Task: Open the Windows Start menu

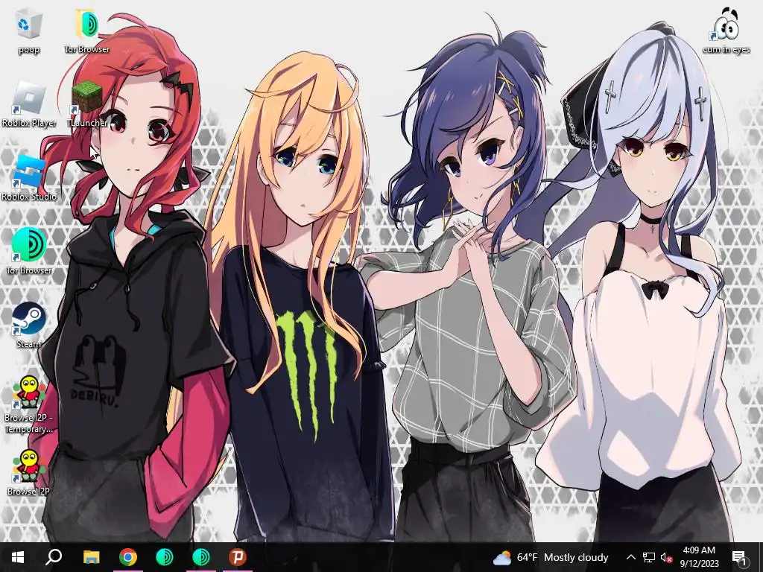Action: pos(18,557)
